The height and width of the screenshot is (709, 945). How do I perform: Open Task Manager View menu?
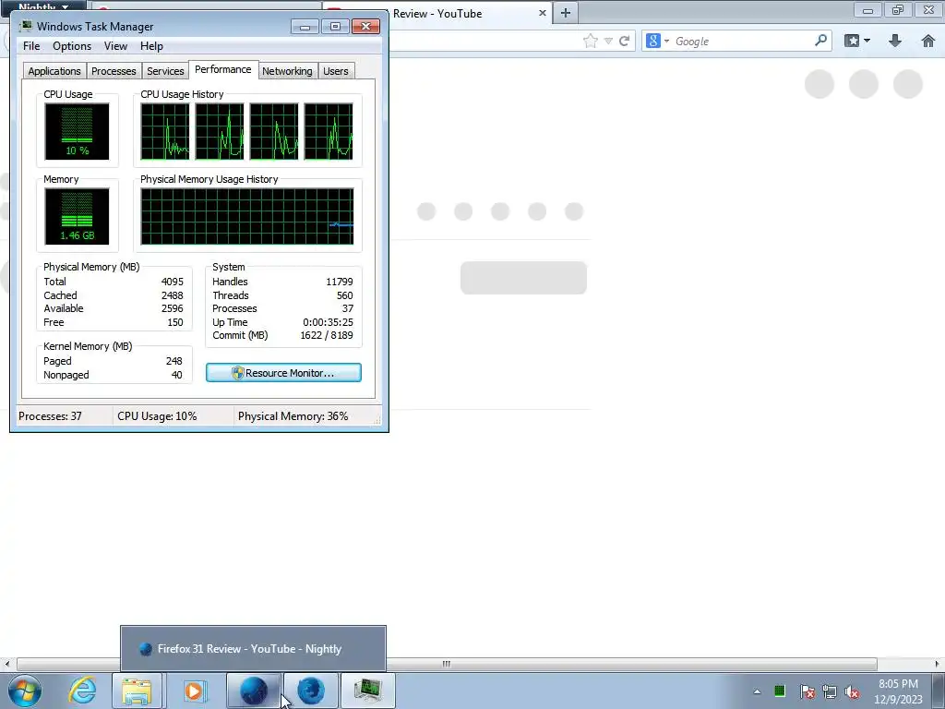click(x=115, y=46)
